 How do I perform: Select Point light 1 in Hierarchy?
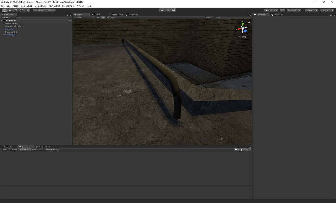tap(10, 32)
